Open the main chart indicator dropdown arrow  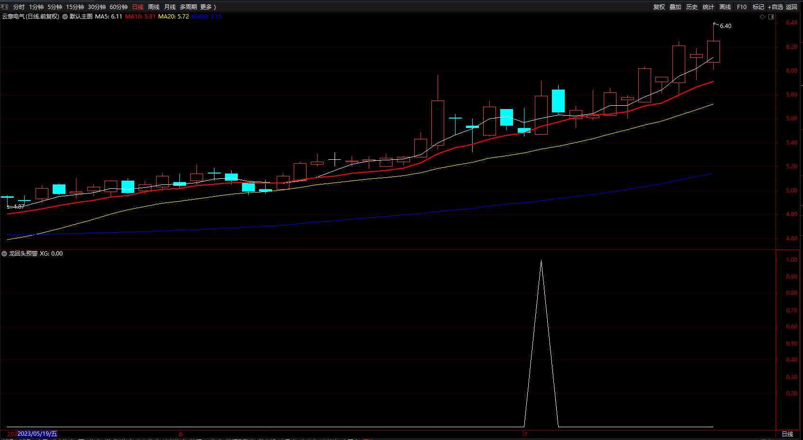tap(65, 17)
